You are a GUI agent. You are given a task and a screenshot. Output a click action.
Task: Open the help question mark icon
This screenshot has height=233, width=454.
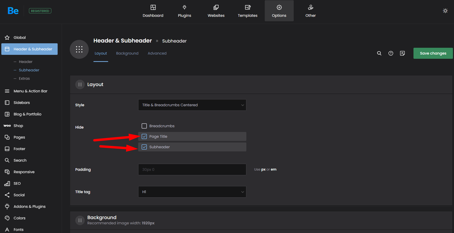coord(391,53)
